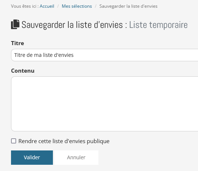The image size is (198, 171).
Task: Click the current breadcrumb Sauvegarder la liste d'envies
Action: click(128, 6)
